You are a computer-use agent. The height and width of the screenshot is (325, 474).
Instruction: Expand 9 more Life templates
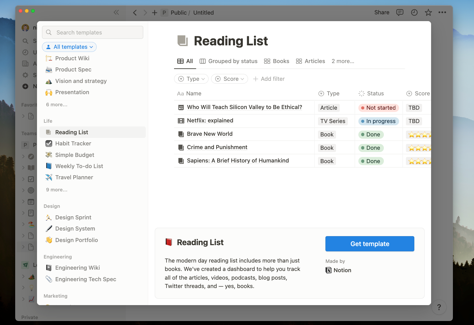point(57,190)
